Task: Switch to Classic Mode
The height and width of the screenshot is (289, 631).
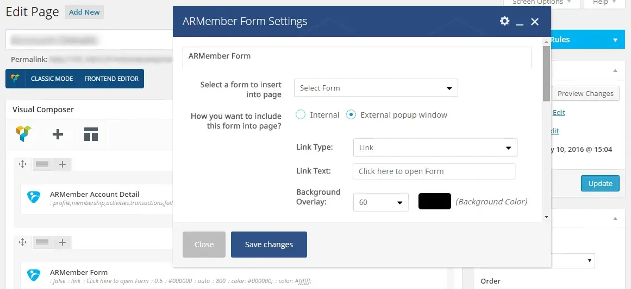Action: [52, 79]
